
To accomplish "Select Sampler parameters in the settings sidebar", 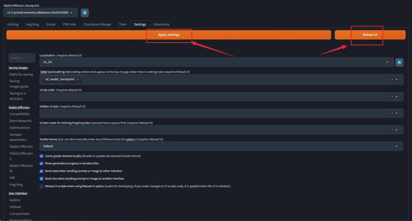I will coord(18,137).
